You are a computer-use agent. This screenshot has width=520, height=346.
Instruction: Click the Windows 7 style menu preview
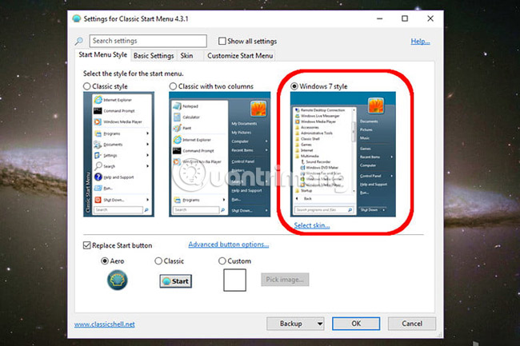[343, 154]
